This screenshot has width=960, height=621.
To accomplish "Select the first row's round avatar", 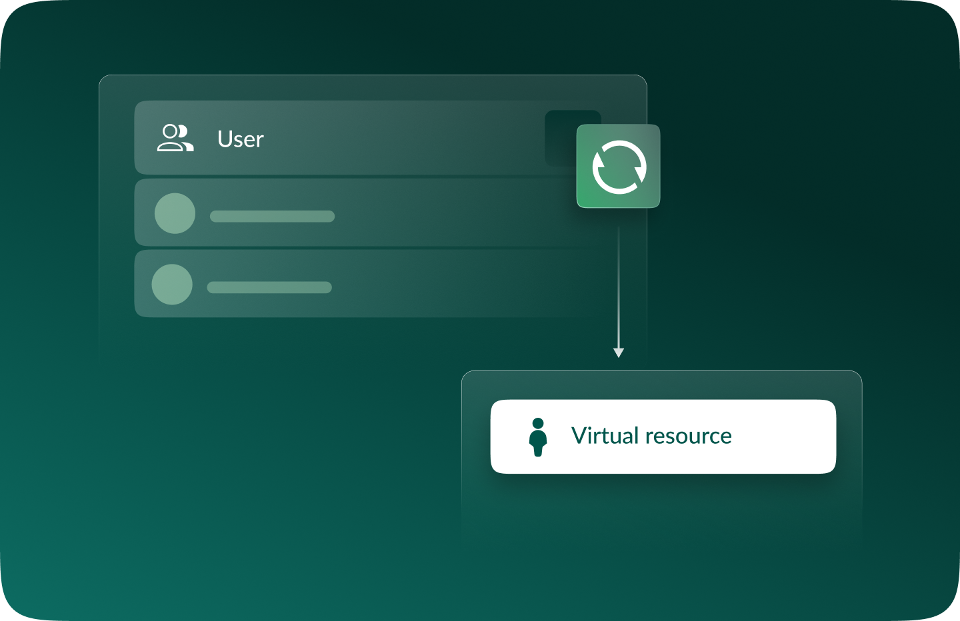I will click(175, 213).
